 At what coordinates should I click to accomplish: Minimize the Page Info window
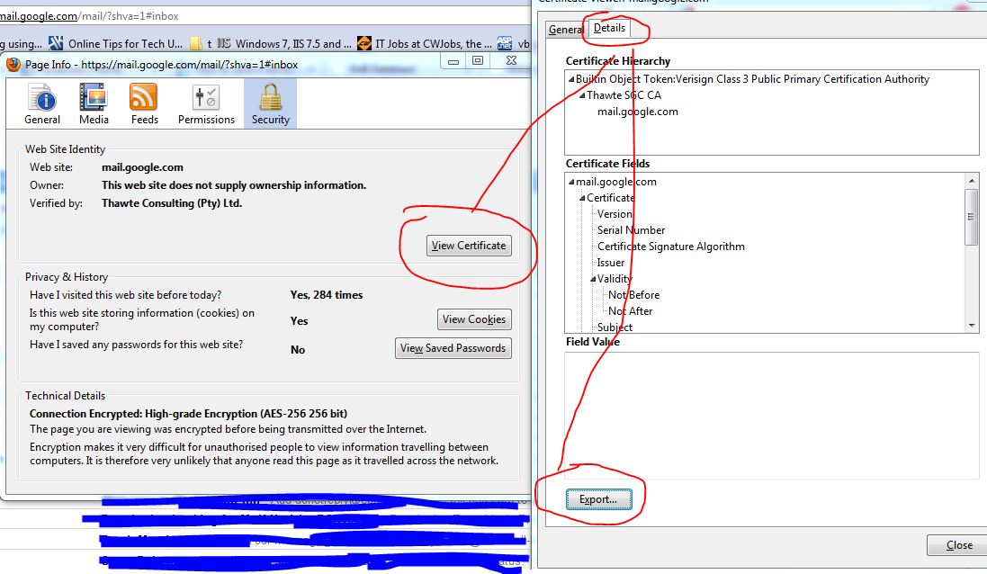453,61
